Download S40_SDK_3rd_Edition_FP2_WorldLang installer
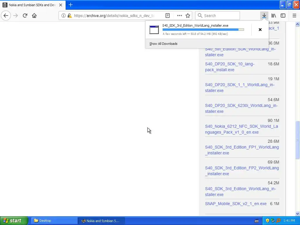This screenshot has height=225, width=300. tap(242, 171)
